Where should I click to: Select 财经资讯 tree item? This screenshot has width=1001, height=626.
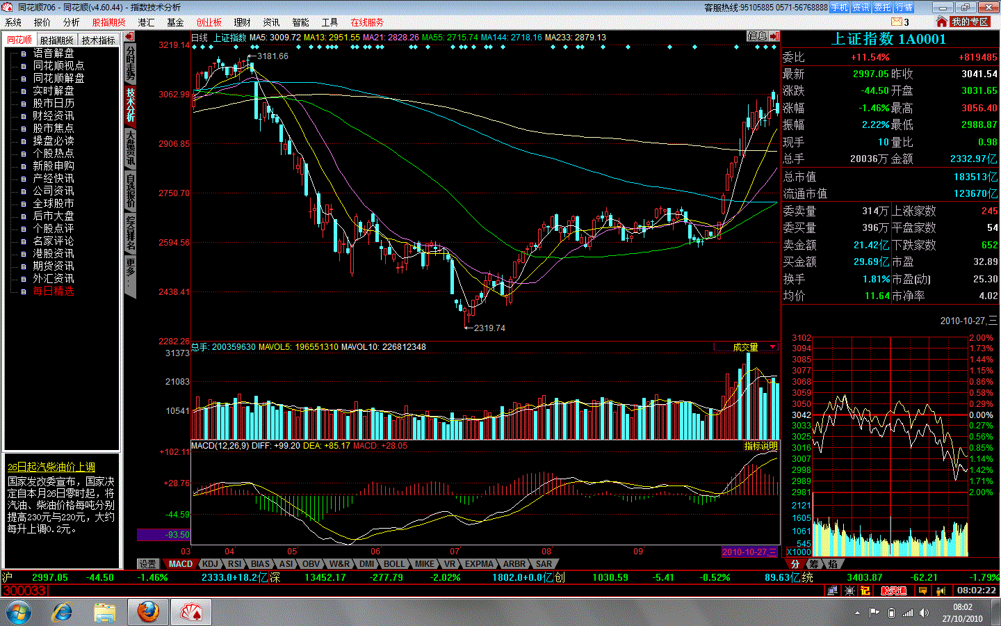click(53, 115)
